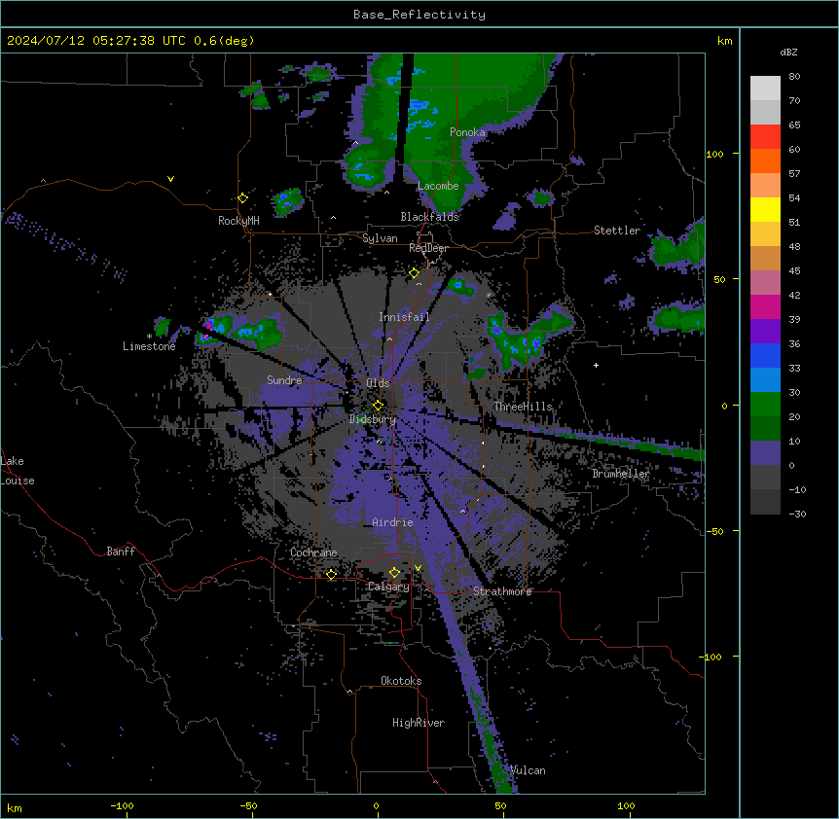Click the Sylvan label

tap(380, 238)
